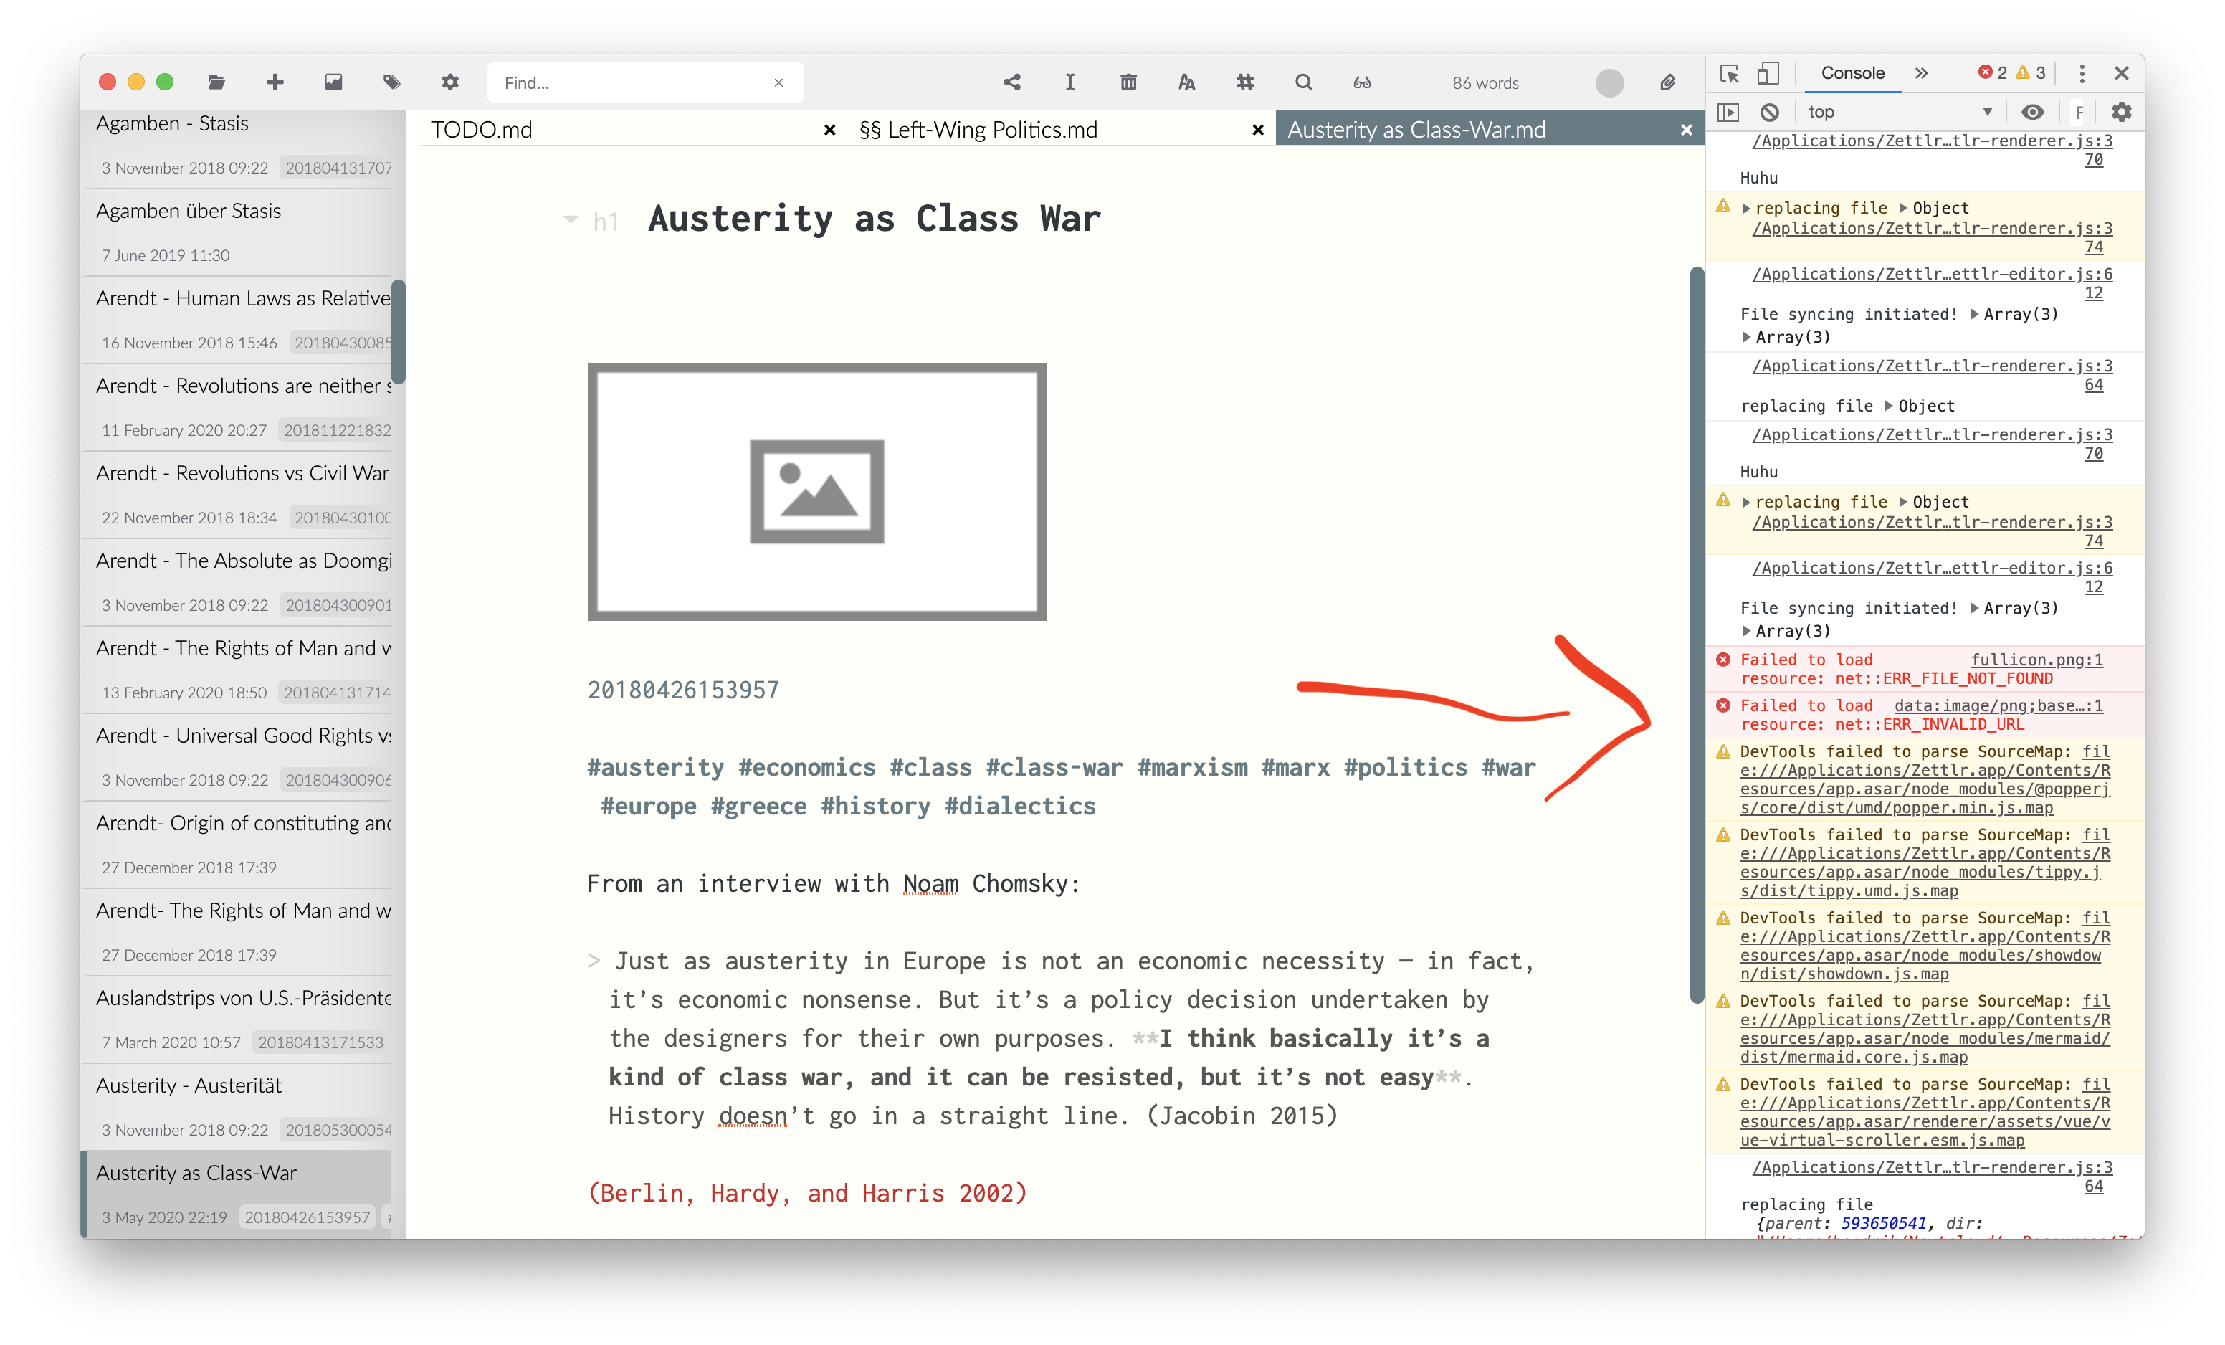Open Zettlr preferences with the gear icon
2225x1345 pixels.
tap(451, 81)
